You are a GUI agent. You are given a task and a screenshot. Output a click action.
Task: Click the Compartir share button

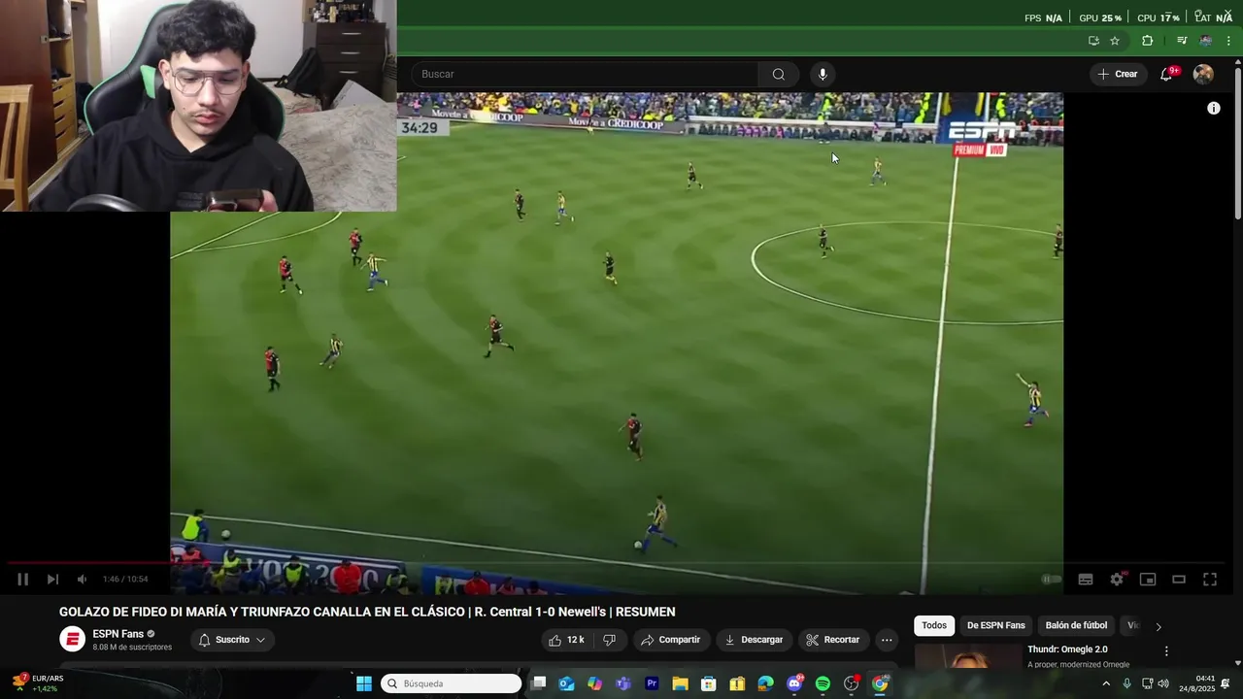click(x=670, y=640)
